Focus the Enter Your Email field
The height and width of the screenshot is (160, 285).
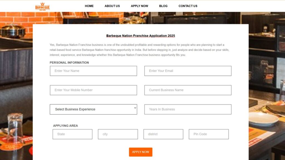tap(188, 71)
